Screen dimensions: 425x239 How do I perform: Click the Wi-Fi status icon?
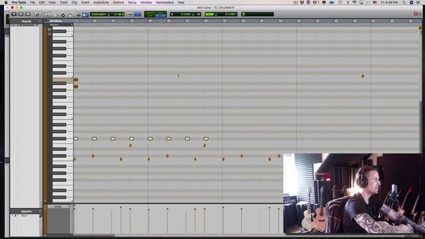coord(354,3)
